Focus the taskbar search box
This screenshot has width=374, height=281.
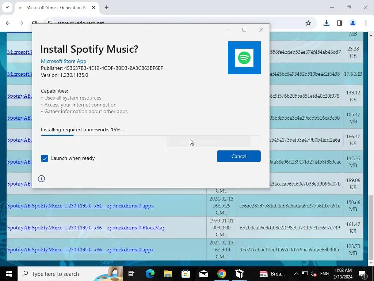tap(70, 274)
